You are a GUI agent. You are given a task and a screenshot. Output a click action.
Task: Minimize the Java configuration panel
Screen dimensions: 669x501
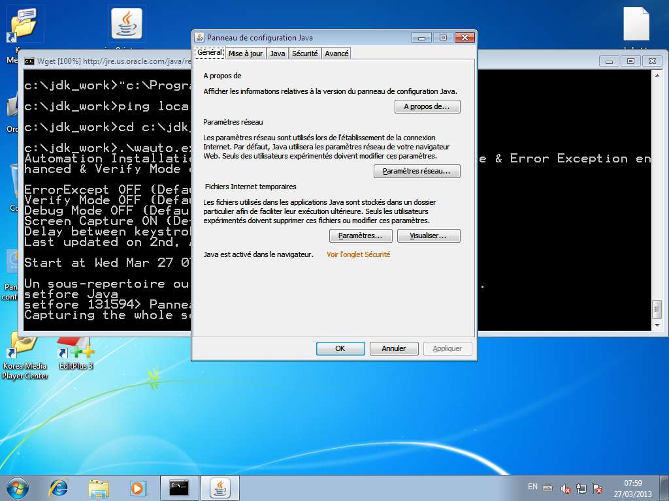tap(421, 38)
